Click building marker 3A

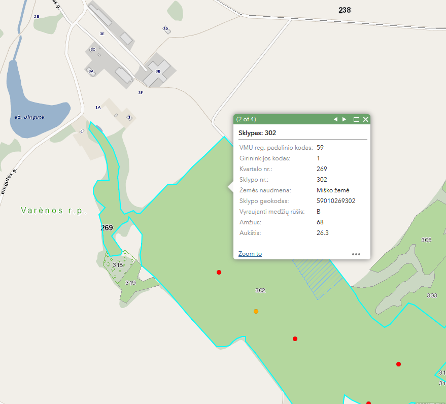pos(91,72)
